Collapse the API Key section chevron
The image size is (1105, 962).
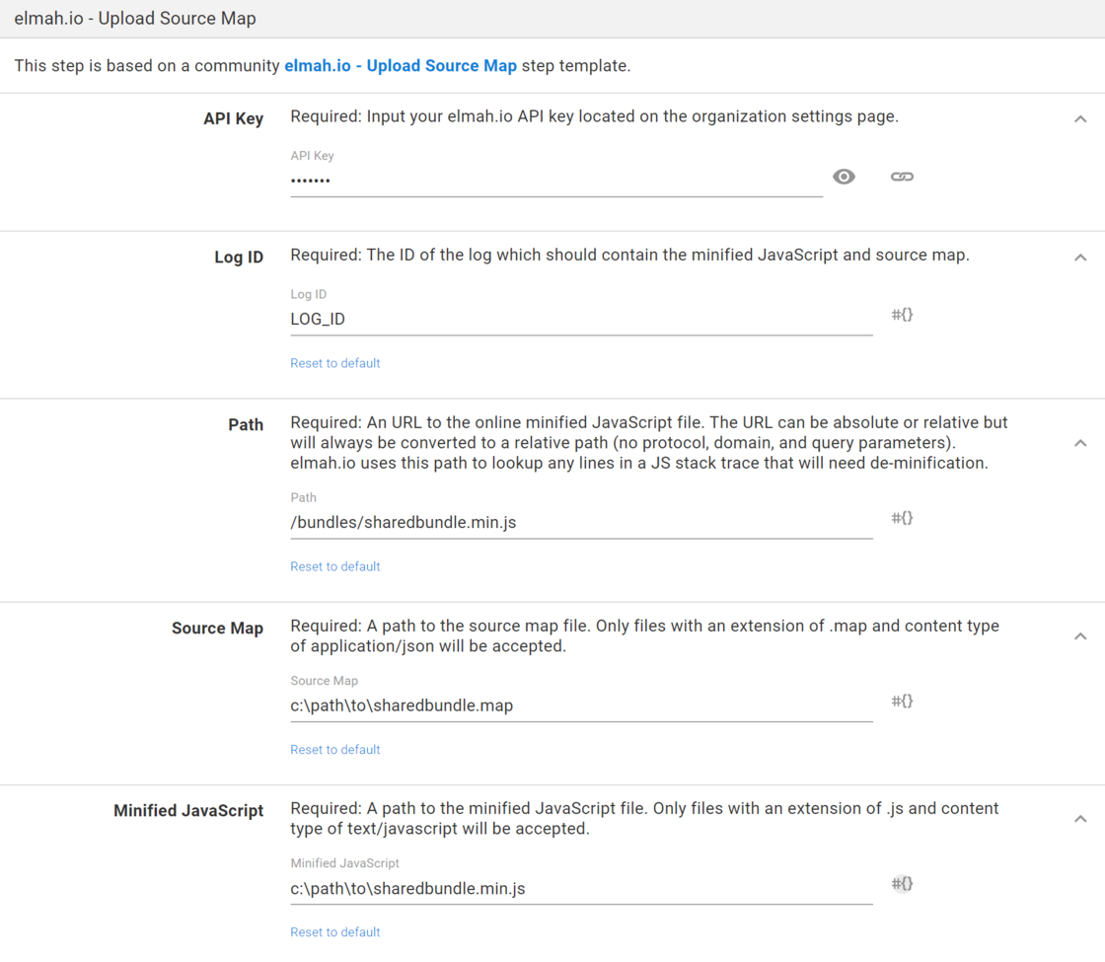tap(1080, 119)
